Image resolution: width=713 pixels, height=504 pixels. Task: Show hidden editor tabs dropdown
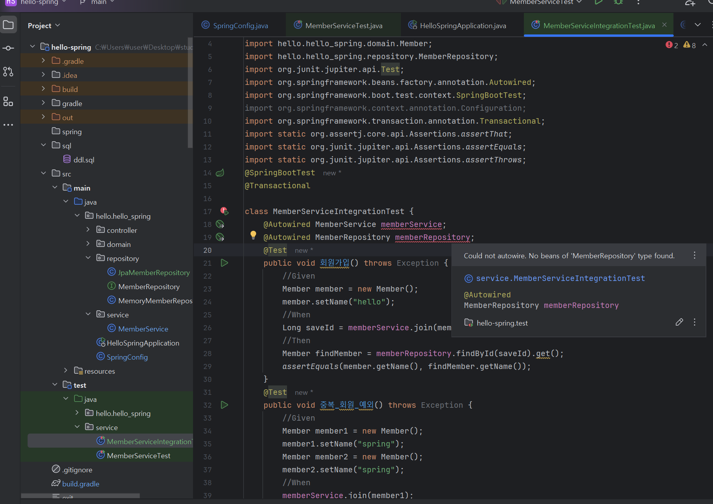[x=698, y=25]
